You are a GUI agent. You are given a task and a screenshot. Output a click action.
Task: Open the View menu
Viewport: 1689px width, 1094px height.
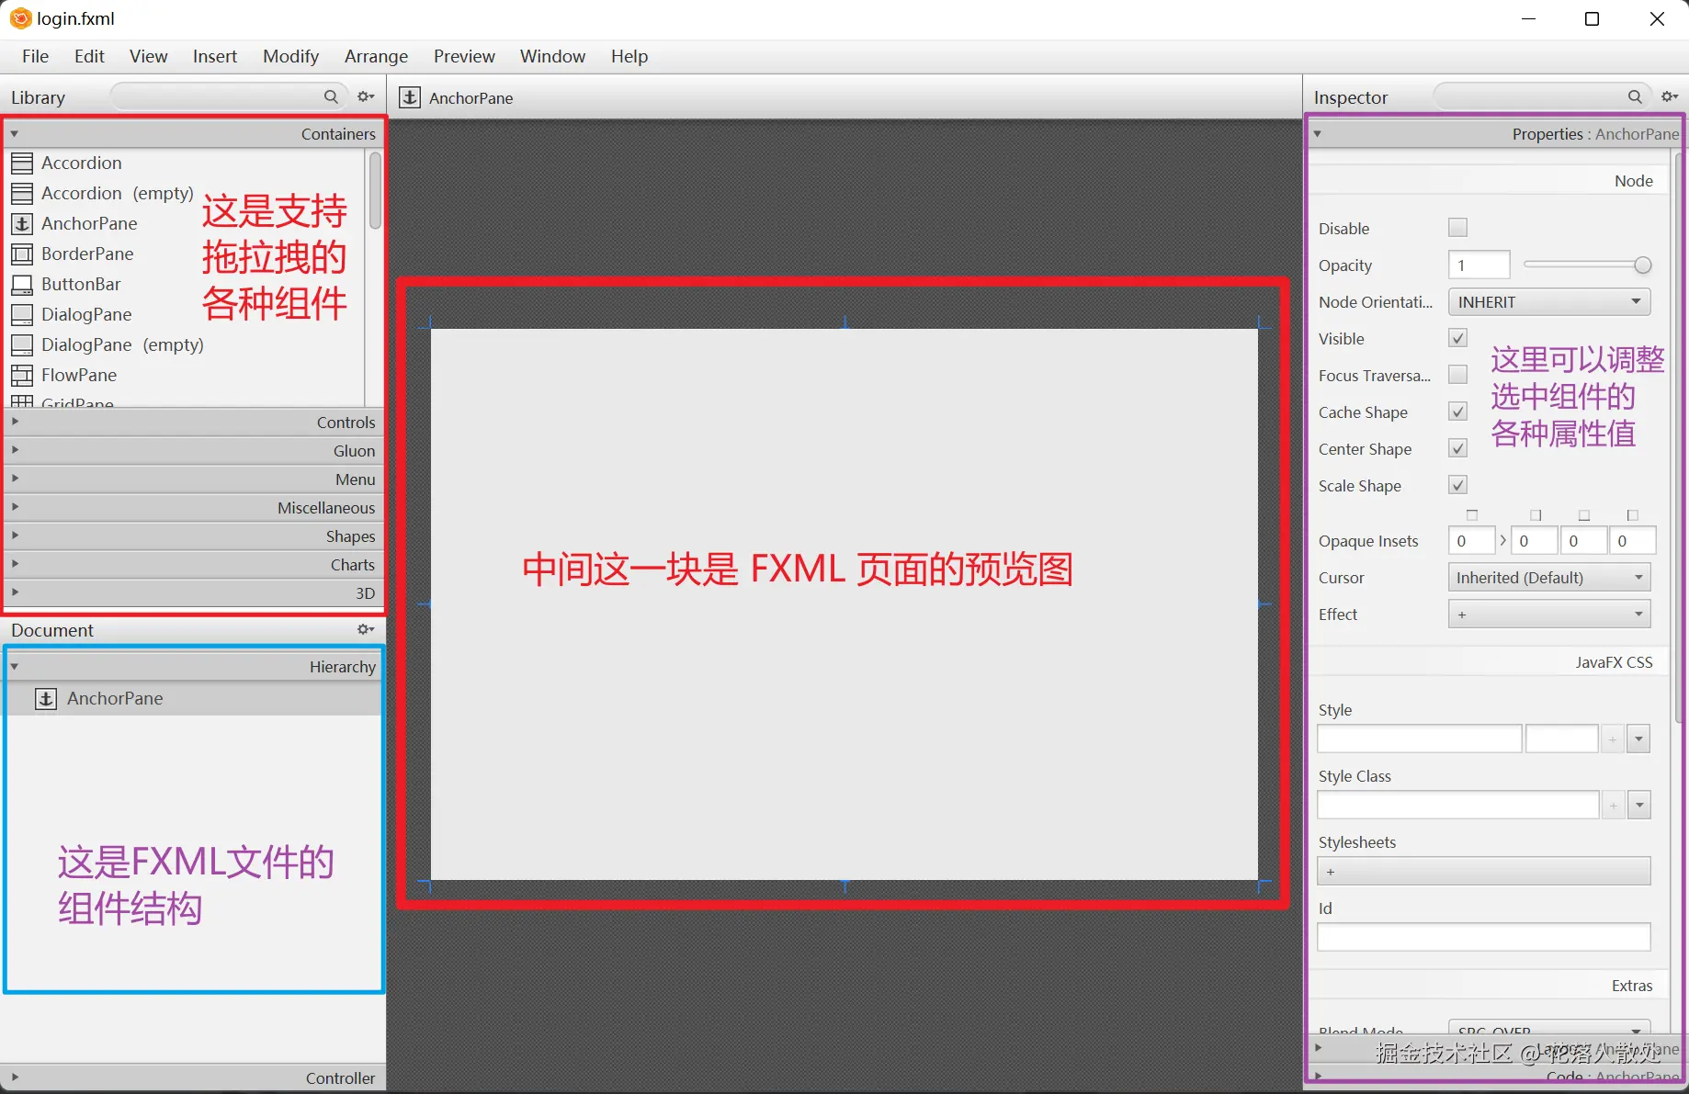pos(149,56)
